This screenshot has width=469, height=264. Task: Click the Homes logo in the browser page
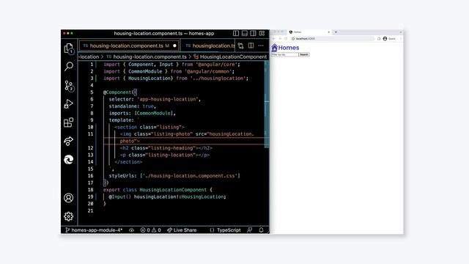tap(285, 48)
